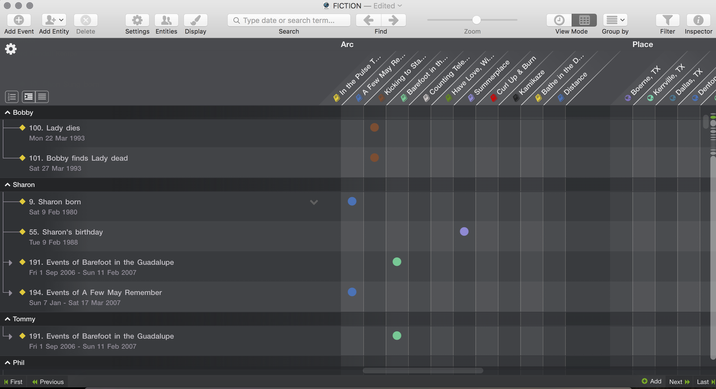Open the Display settings brush icon
This screenshot has width=716, height=389.
195,20
